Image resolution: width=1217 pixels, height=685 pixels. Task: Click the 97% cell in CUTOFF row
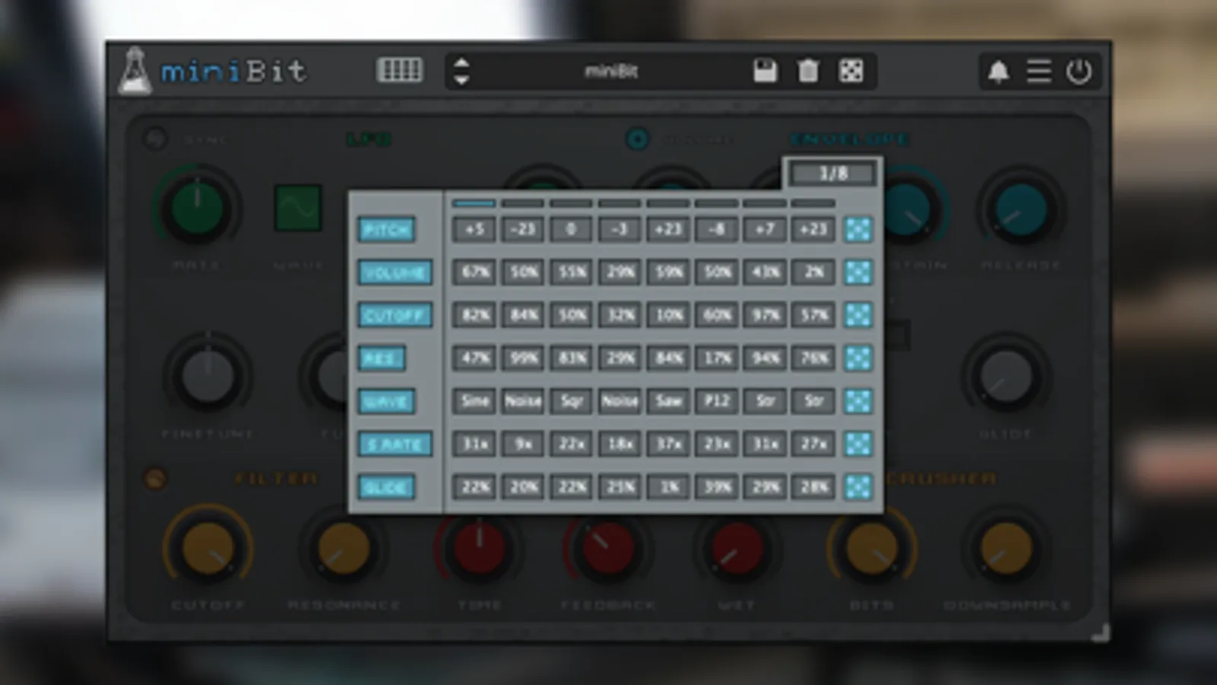tap(765, 315)
